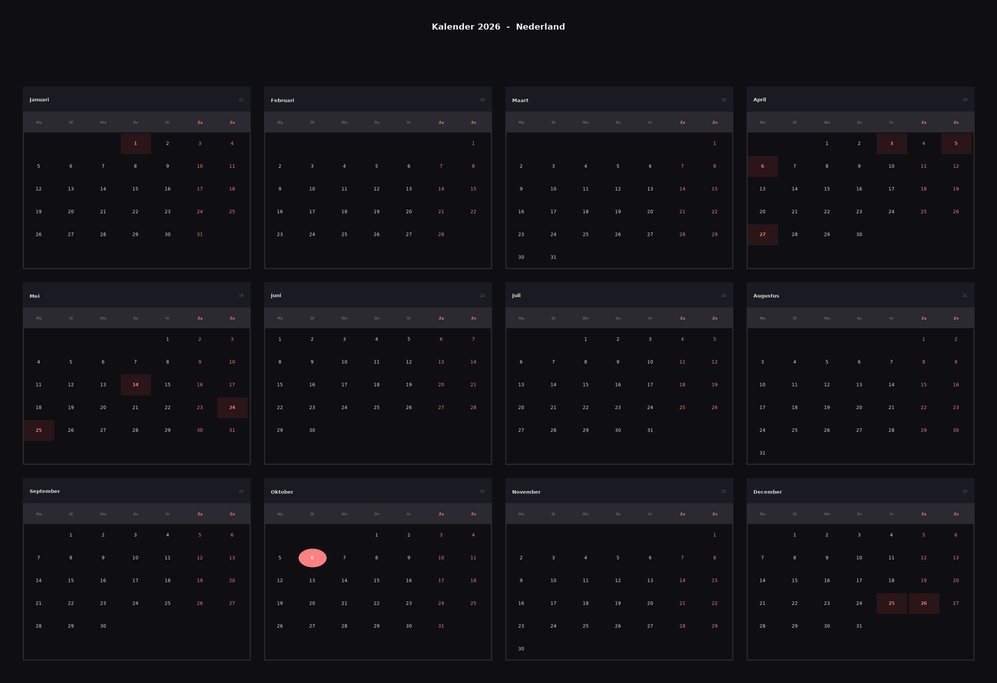Click the December month title
Screen dimensions: 997x683
(x=767, y=492)
